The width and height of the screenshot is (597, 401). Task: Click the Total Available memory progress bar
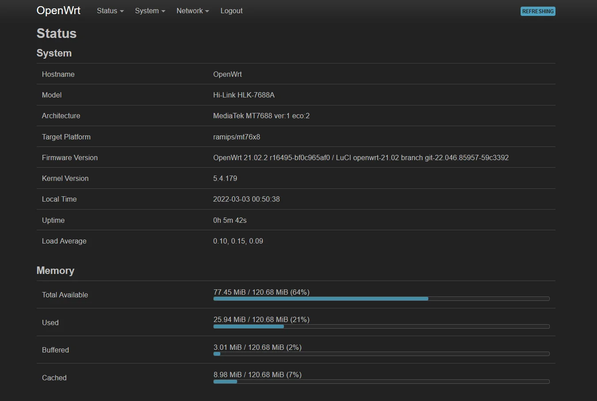pyautogui.click(x=382, y=299)
